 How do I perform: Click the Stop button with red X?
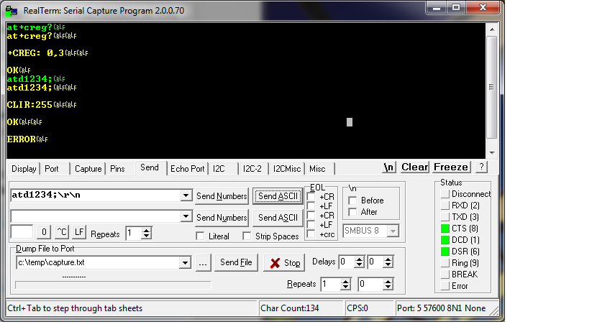283,263
